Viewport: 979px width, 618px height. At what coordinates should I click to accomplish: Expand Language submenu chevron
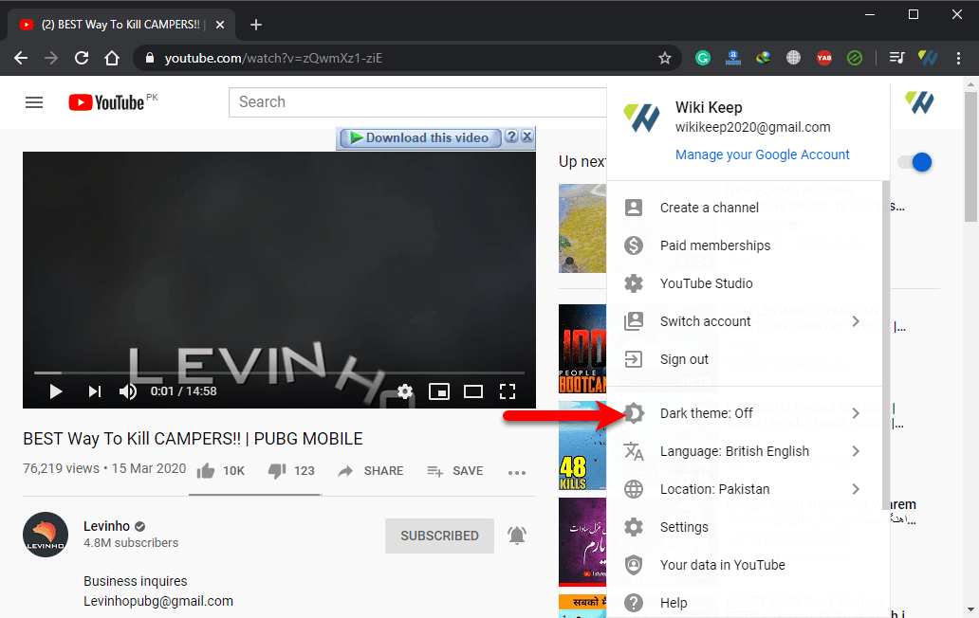tap(856, 451)
